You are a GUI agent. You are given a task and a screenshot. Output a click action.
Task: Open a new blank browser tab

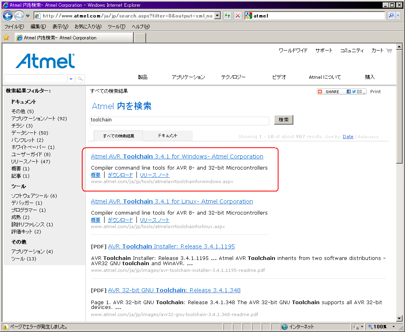coord(140,38)
